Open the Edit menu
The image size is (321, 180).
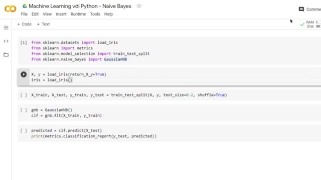35,14
